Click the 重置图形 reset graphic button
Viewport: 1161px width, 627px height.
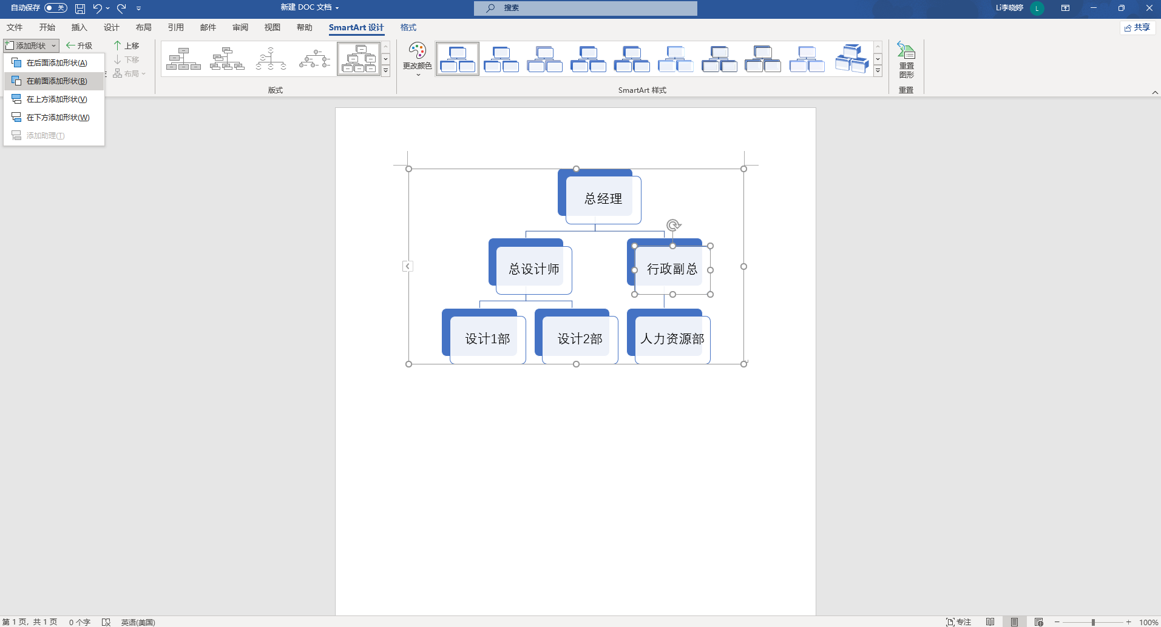[x=906, y=61]
